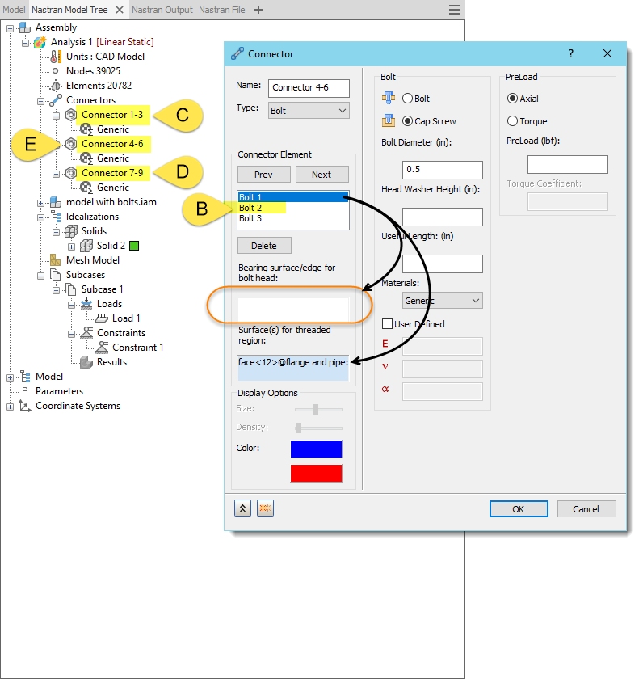Click the Prev button
This screenshot has width=643, height=679.
point(264,175)
